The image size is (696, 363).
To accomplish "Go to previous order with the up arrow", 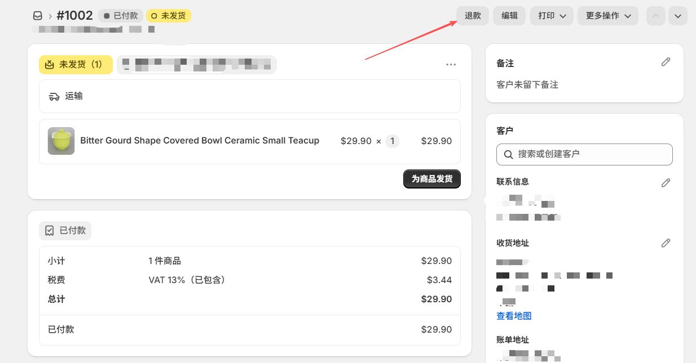I will [655, 16].
